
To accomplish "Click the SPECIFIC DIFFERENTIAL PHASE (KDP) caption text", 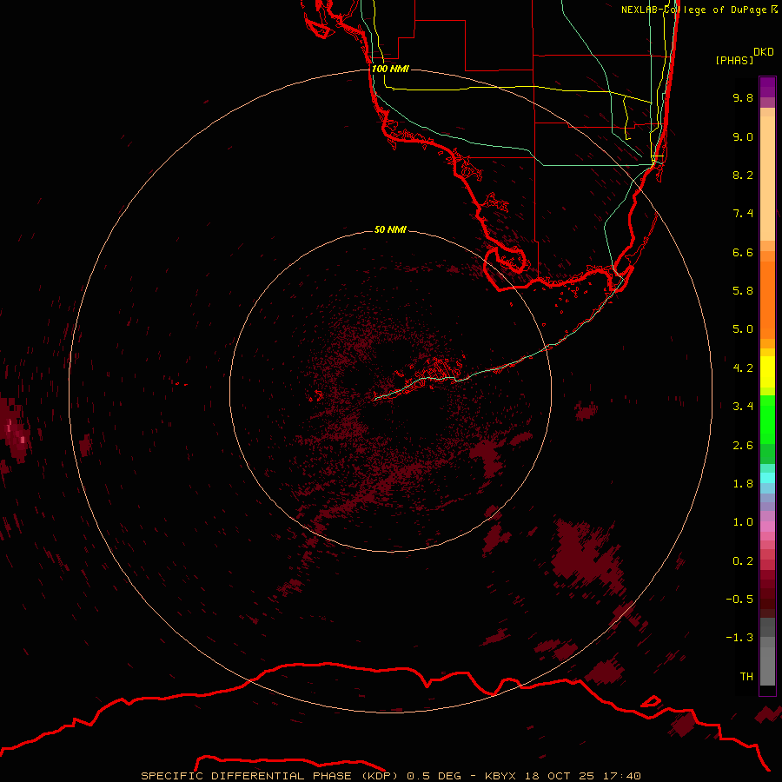I will coord(270,776).
